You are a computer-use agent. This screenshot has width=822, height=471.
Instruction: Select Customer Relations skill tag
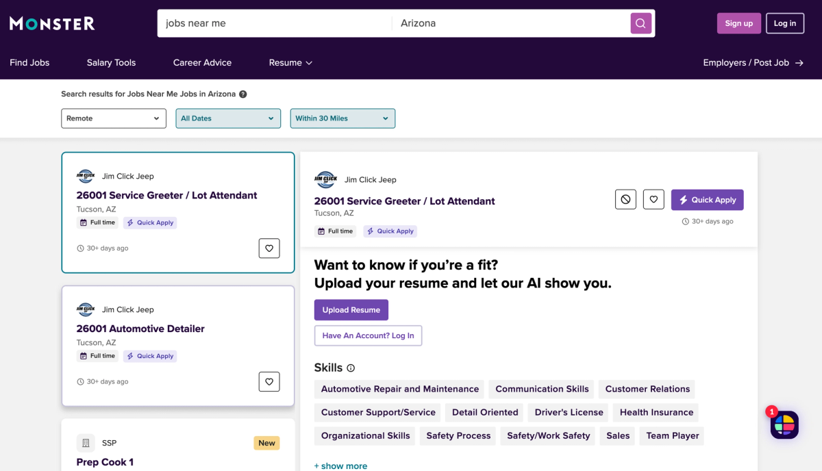tap(647, 390)
